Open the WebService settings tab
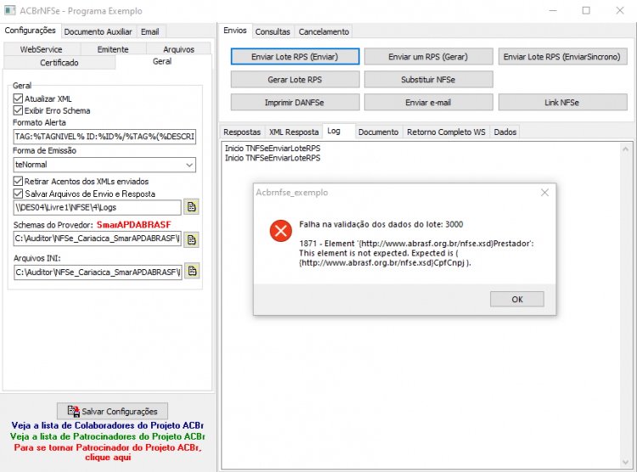 click(41, 49)
